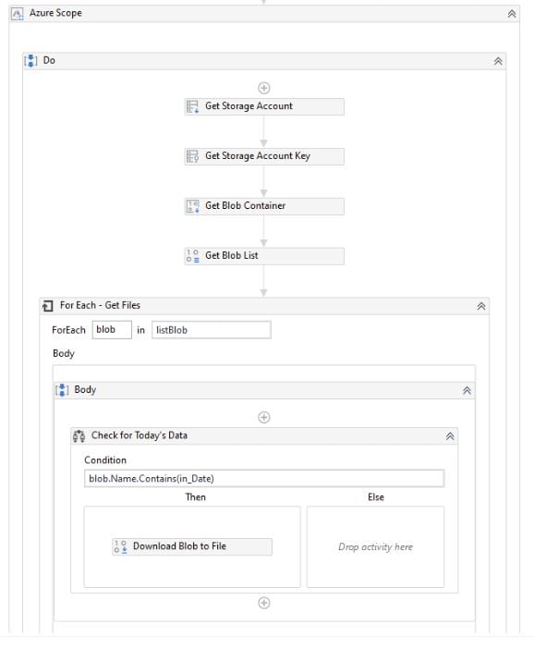Collapse the Do sequence
Image resolution: width=534 pixels, height=649 pixels.
(x=498, y=61)
